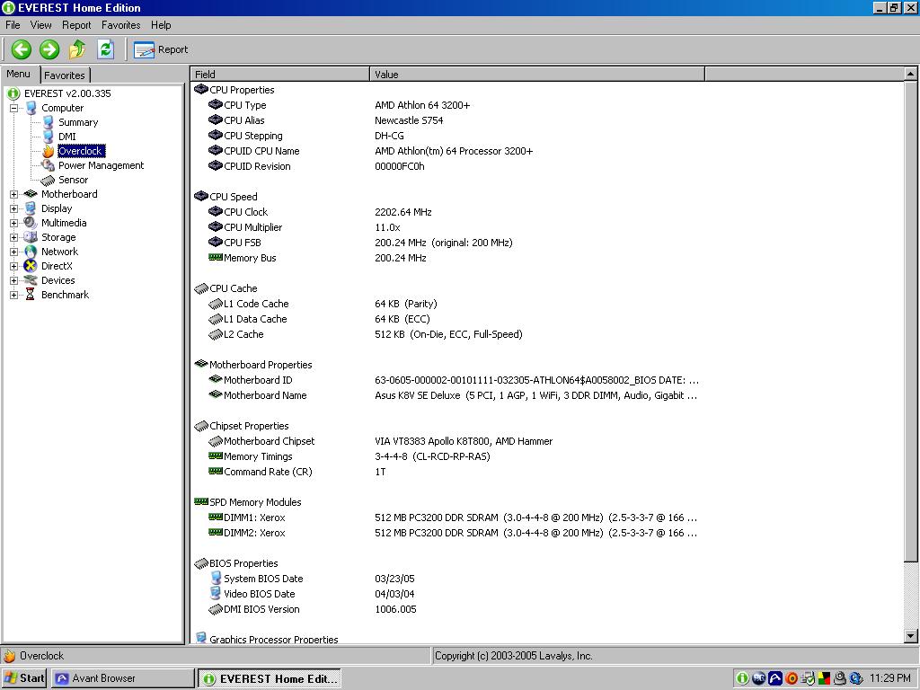Open the Favorites menu
The image size is (920, 690).
[121, 24]
